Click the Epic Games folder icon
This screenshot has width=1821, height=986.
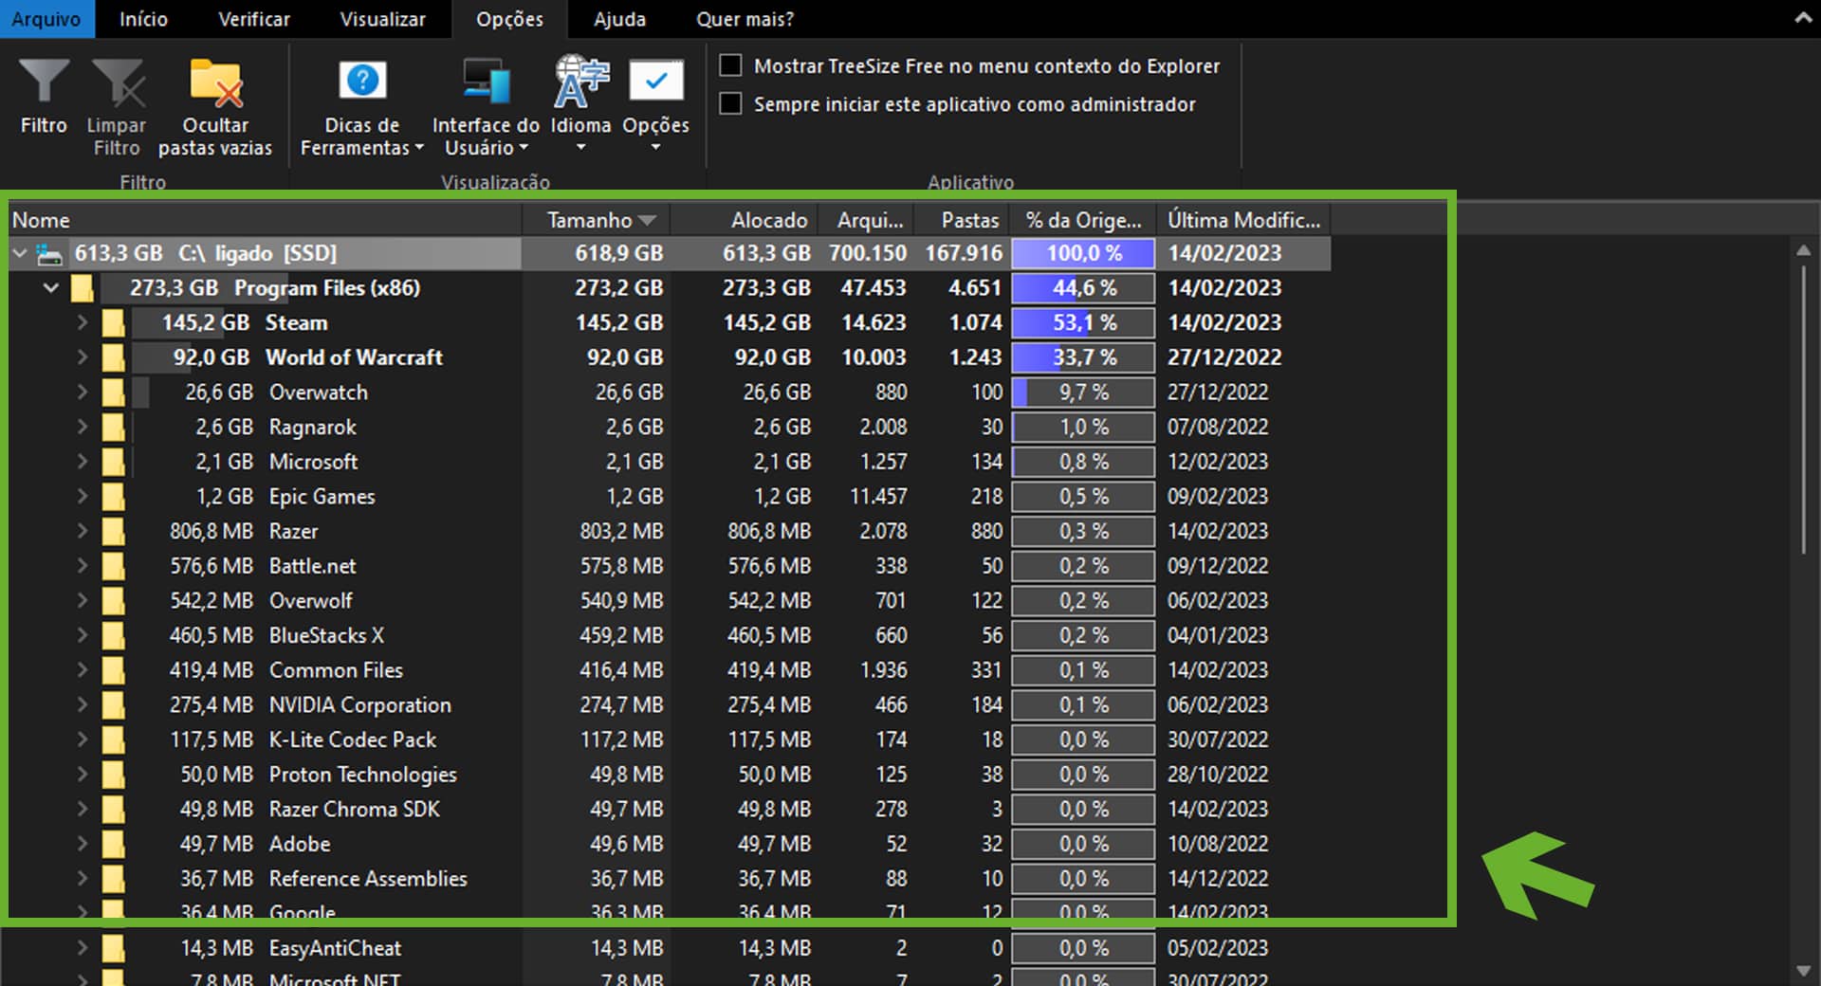[114, 497]
